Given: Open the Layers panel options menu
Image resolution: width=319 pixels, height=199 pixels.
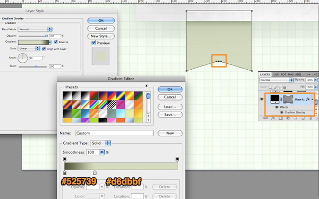Looking at the screenshot, I should pos(316,74).
